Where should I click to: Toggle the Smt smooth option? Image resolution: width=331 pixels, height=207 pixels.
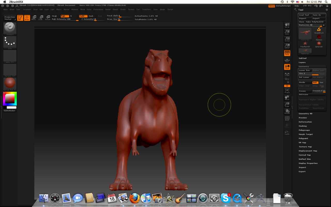(x=315, y=82)
